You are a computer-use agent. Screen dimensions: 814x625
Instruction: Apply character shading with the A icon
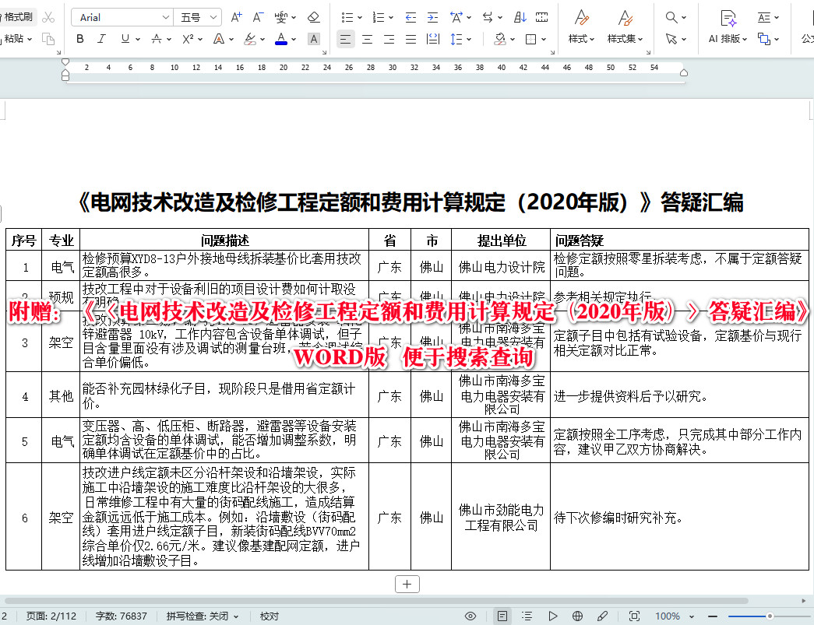313,39
